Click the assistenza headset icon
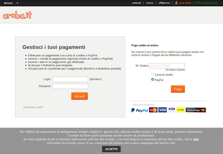The width and height of the screenshot is (223, 154). click(198, 3)
